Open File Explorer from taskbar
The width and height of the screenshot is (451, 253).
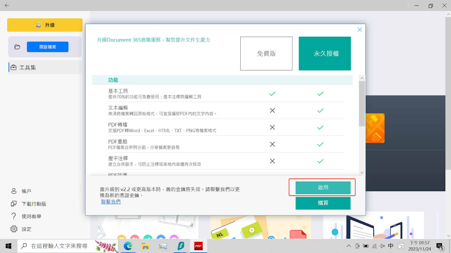pyautogui.click(x=145, y=246)
